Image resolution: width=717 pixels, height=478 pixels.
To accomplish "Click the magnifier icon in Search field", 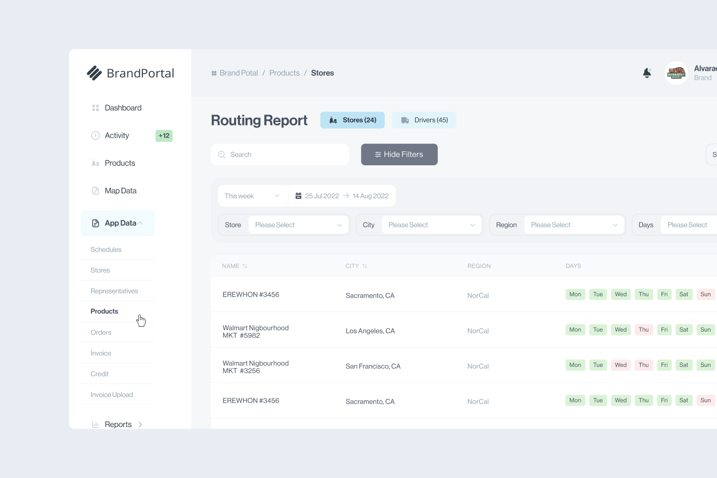I will pyautogui.click(x=222, y=155).
